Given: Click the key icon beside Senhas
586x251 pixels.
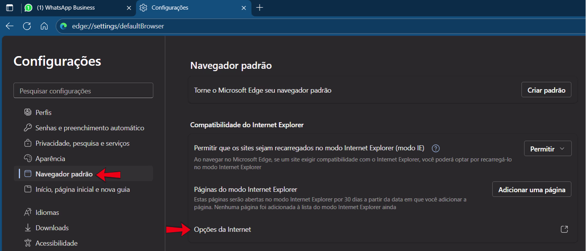Looking at the screenshot, I should tap(28, 128).
